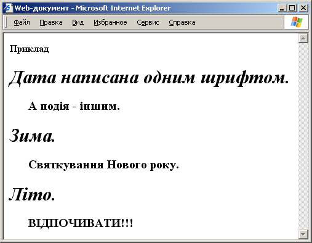Open the Правка menu
Viewport: 312px width, 243px height.
pos(51,22)
